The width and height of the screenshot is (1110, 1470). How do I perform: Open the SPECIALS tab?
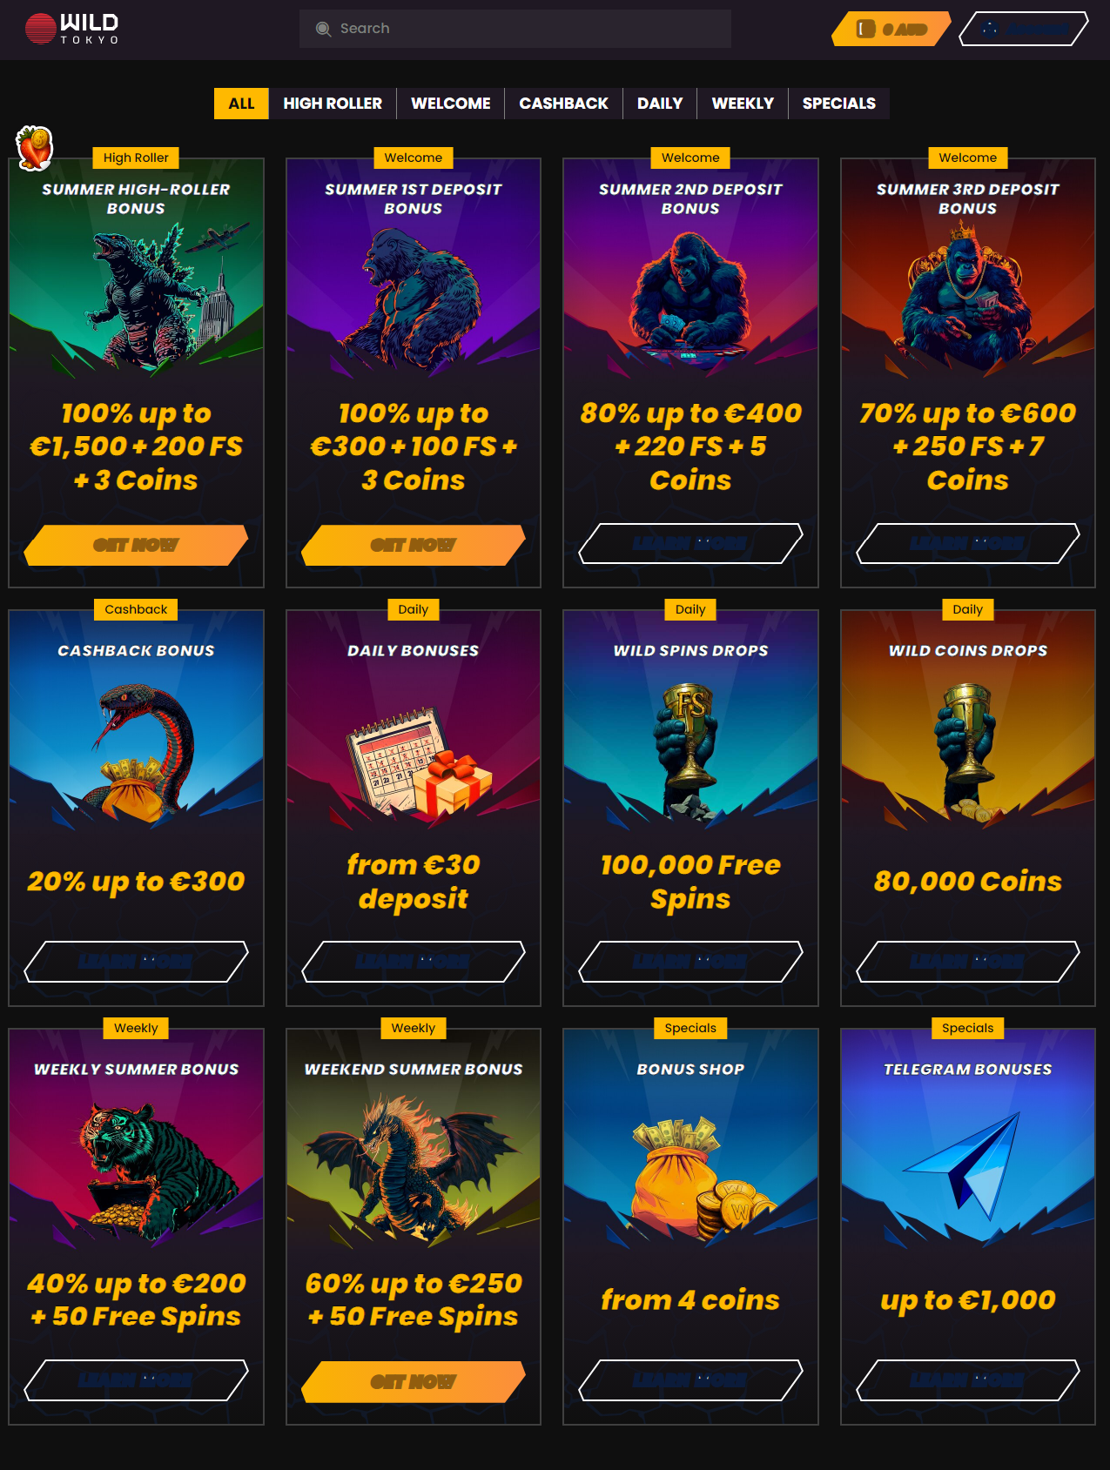point(839,104)
